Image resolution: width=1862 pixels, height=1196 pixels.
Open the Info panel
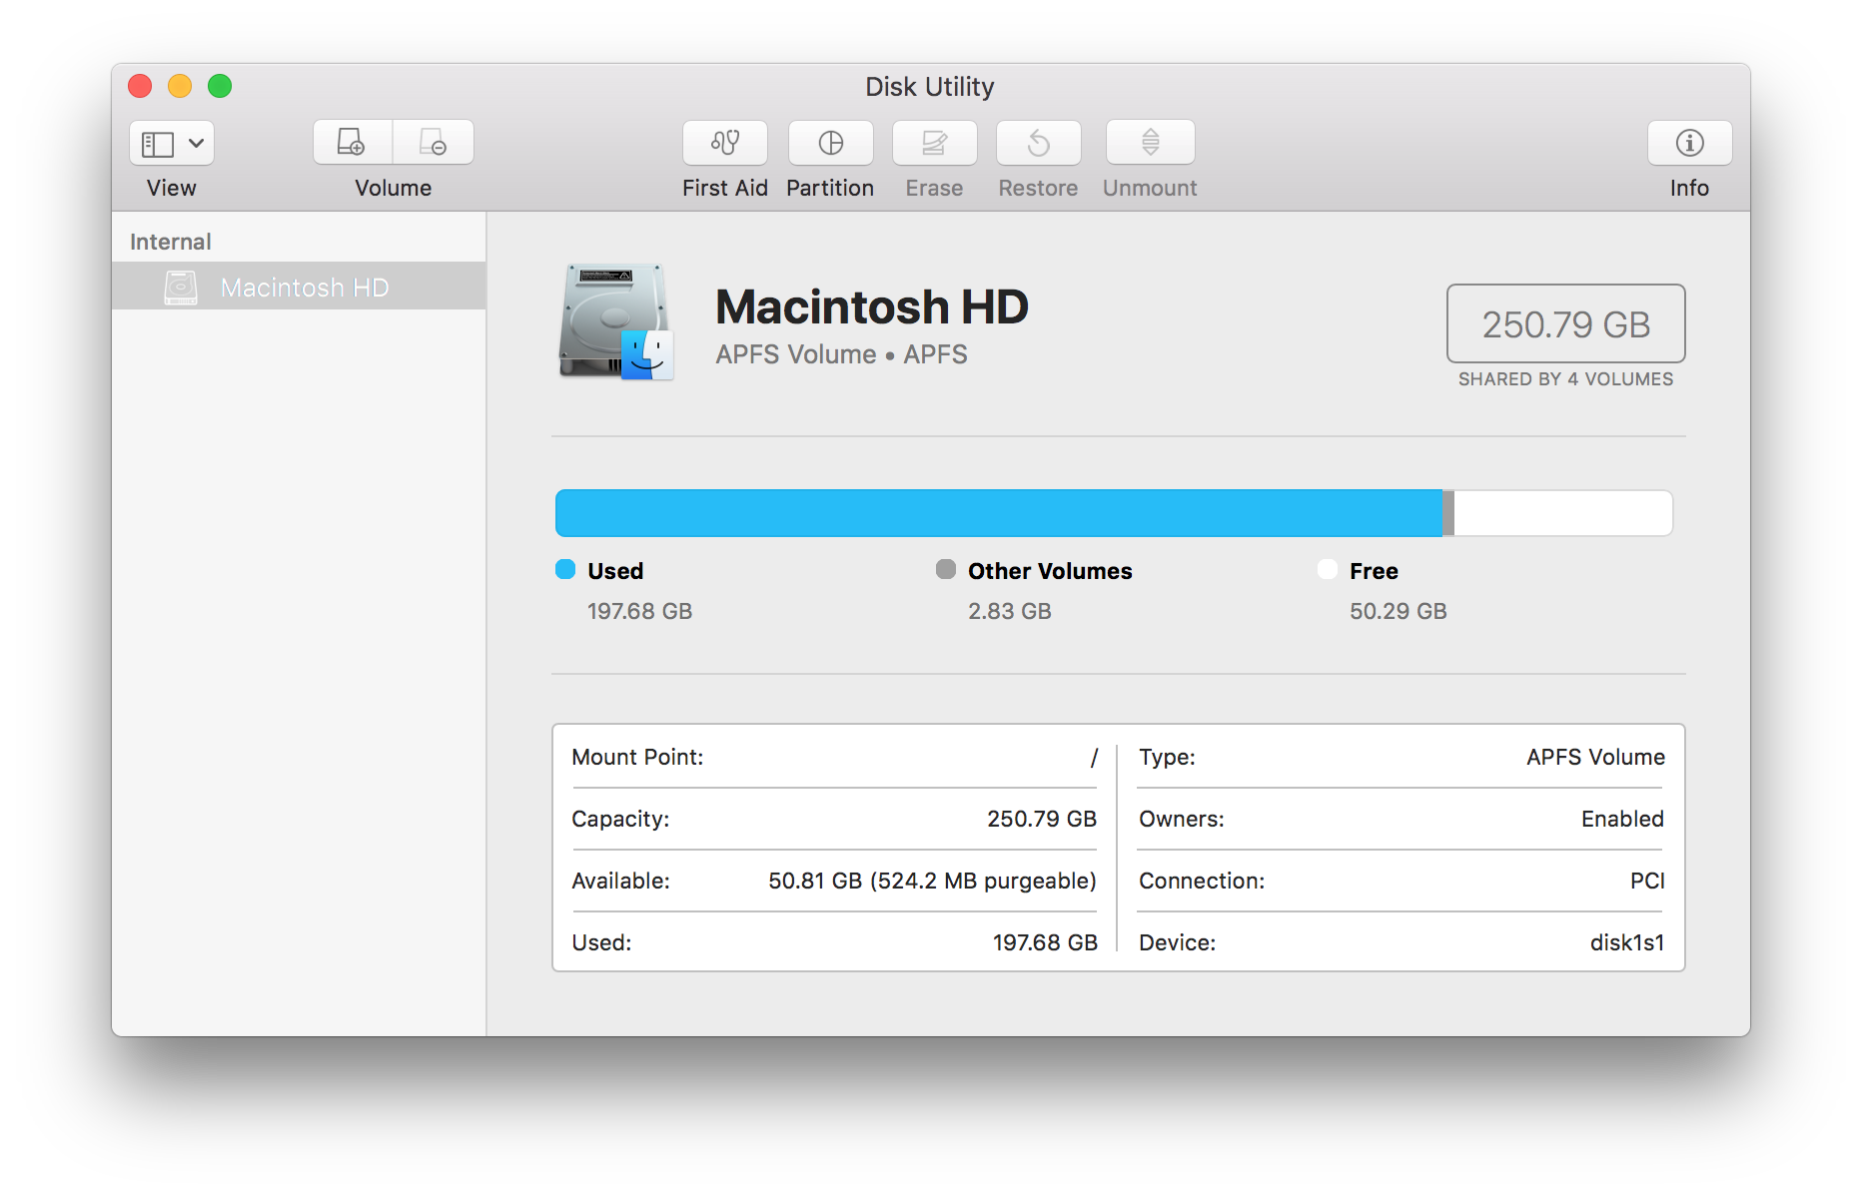(x=1689, y=143)
